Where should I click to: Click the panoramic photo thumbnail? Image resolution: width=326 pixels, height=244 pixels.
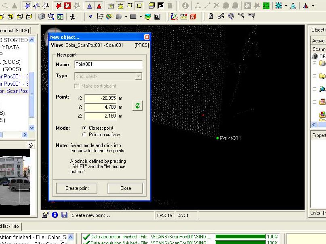[15, 182]
